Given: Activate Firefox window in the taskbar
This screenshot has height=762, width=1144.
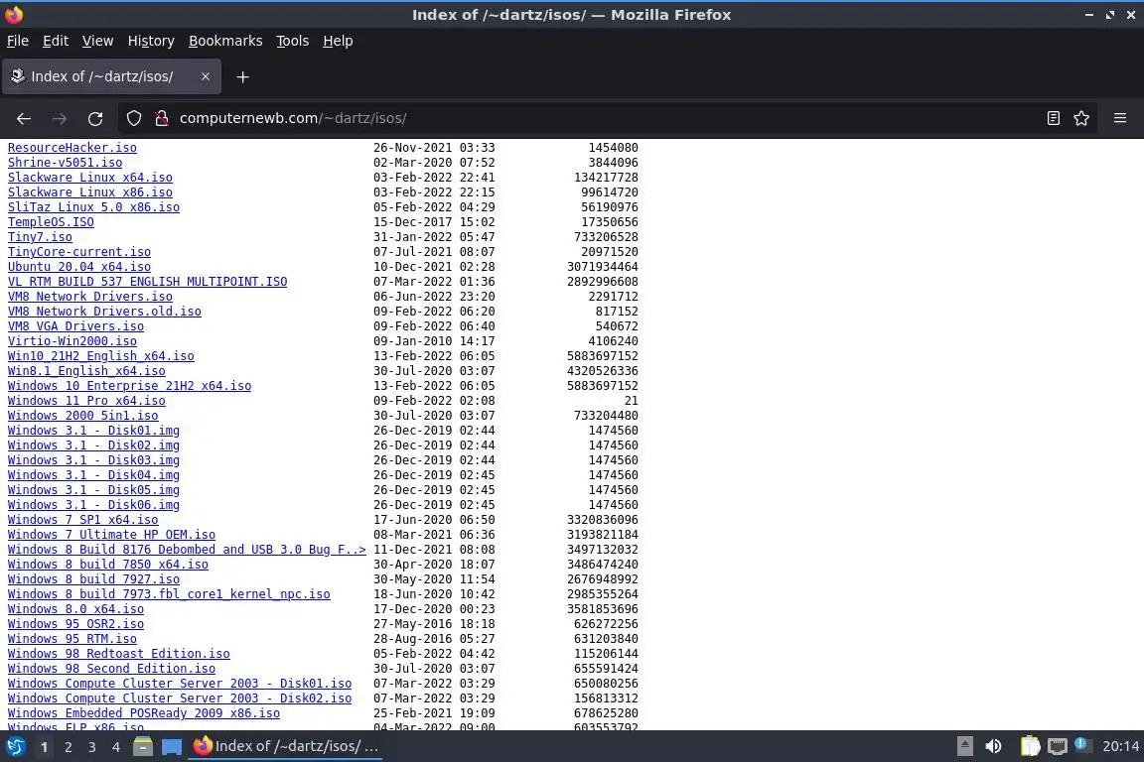Looking at the screenshot, I should (285, 746).
